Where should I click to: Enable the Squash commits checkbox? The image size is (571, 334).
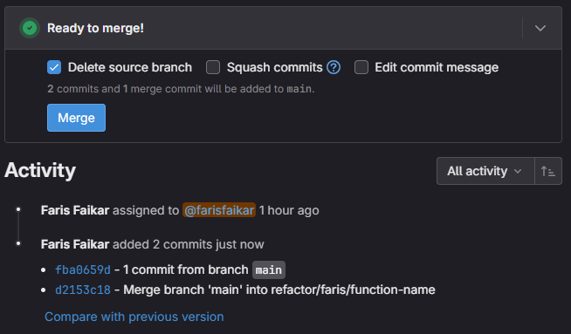click(x=213, y=67)
